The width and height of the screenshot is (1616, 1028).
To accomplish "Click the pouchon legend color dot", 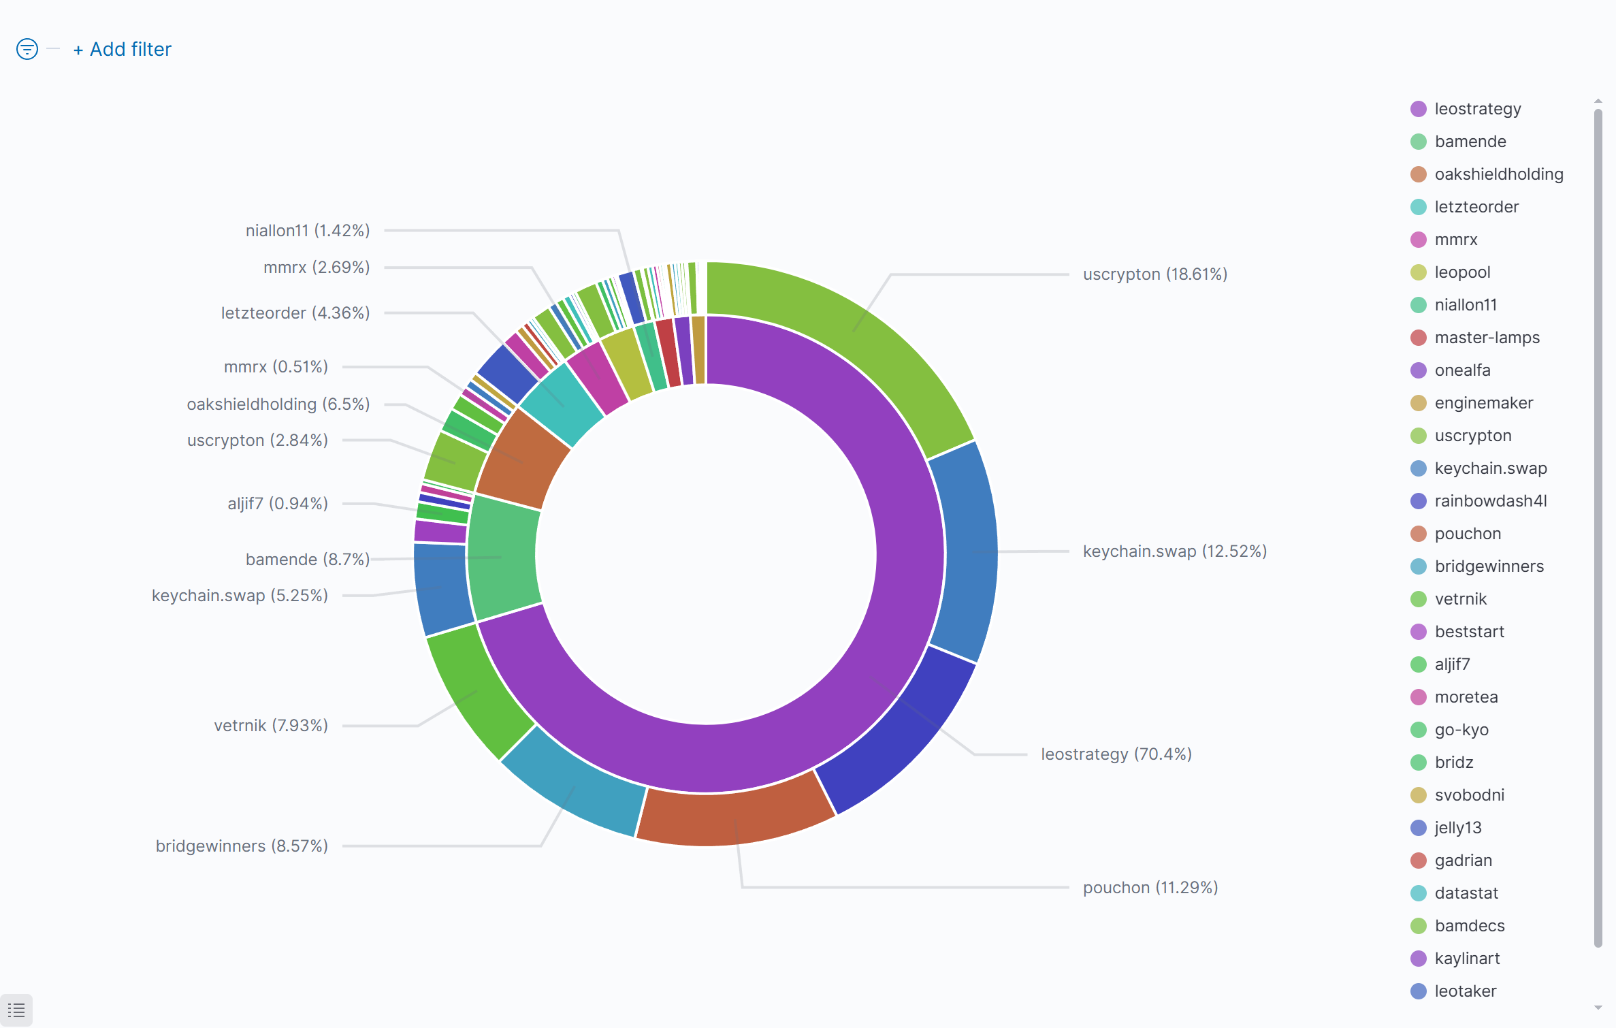I will point(1419,534).
